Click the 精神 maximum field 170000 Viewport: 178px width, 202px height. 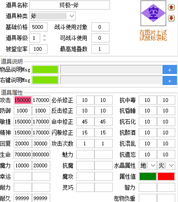pos(41,133)
